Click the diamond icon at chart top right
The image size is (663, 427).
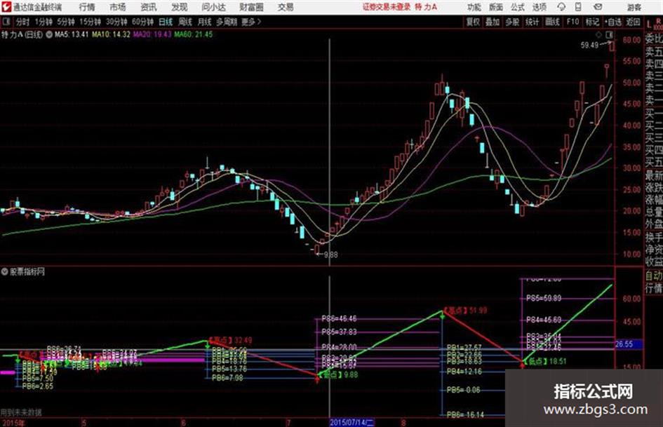(598, 34)
